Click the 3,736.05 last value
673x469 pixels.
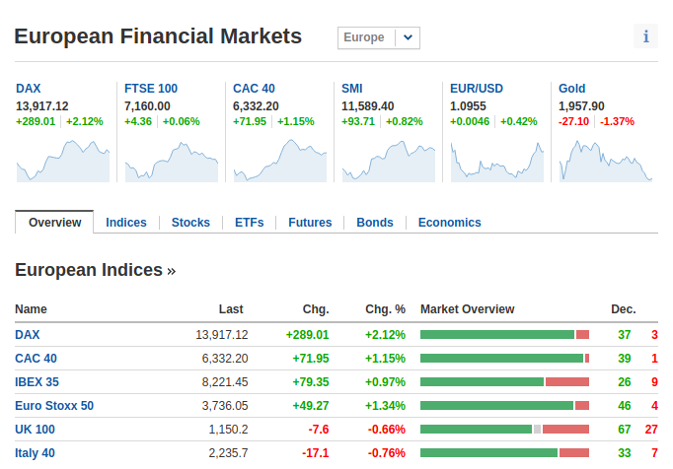tap(225, 406)
